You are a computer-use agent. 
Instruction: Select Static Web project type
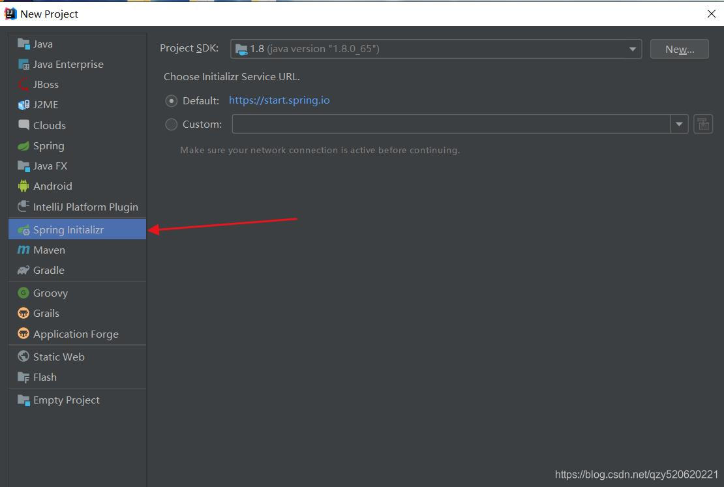pyautogui.click(x=78, y=357)
